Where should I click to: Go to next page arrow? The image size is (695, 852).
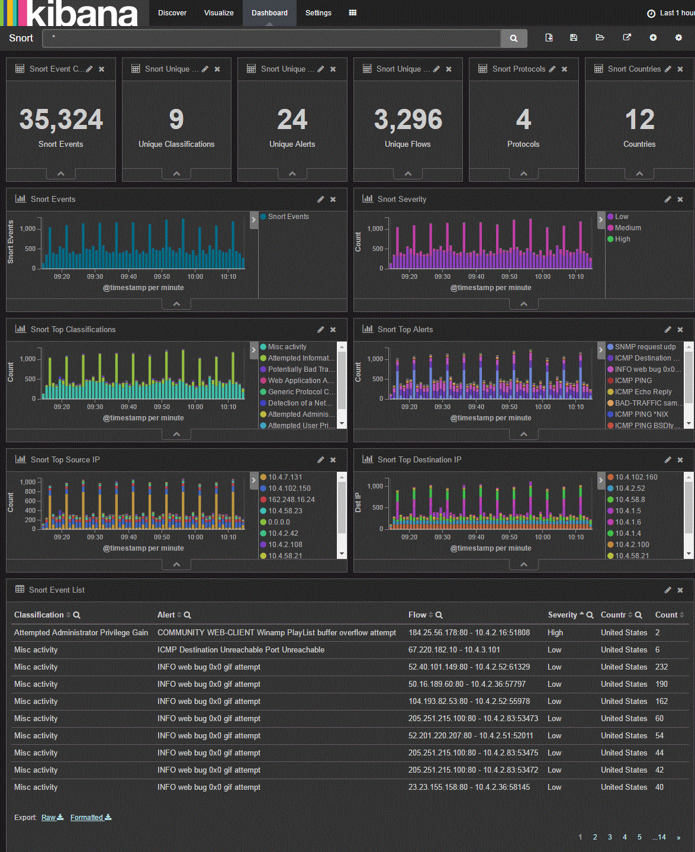[678, 837]
